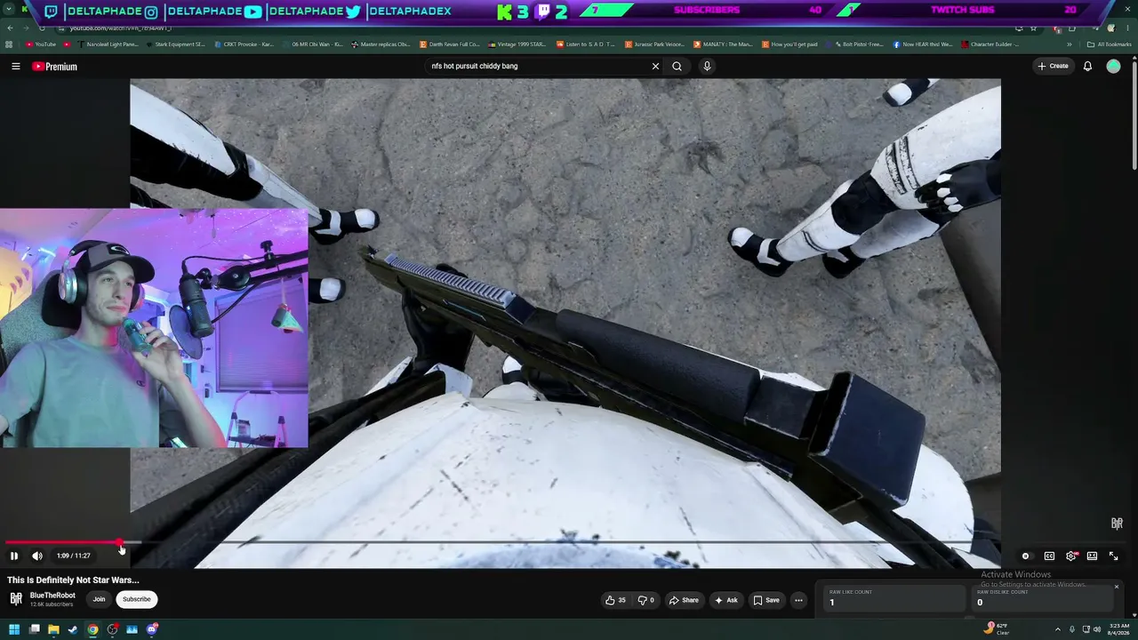The width and height of the screenshot is (1138, 640).
Task: Click the taskbar microphone tray icon
Action: 1071,629
